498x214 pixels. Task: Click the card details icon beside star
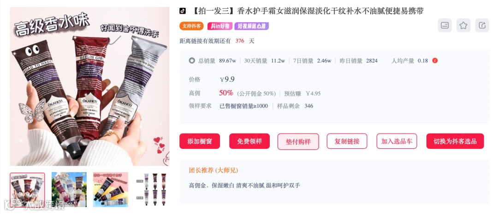(x=445, y=25)
